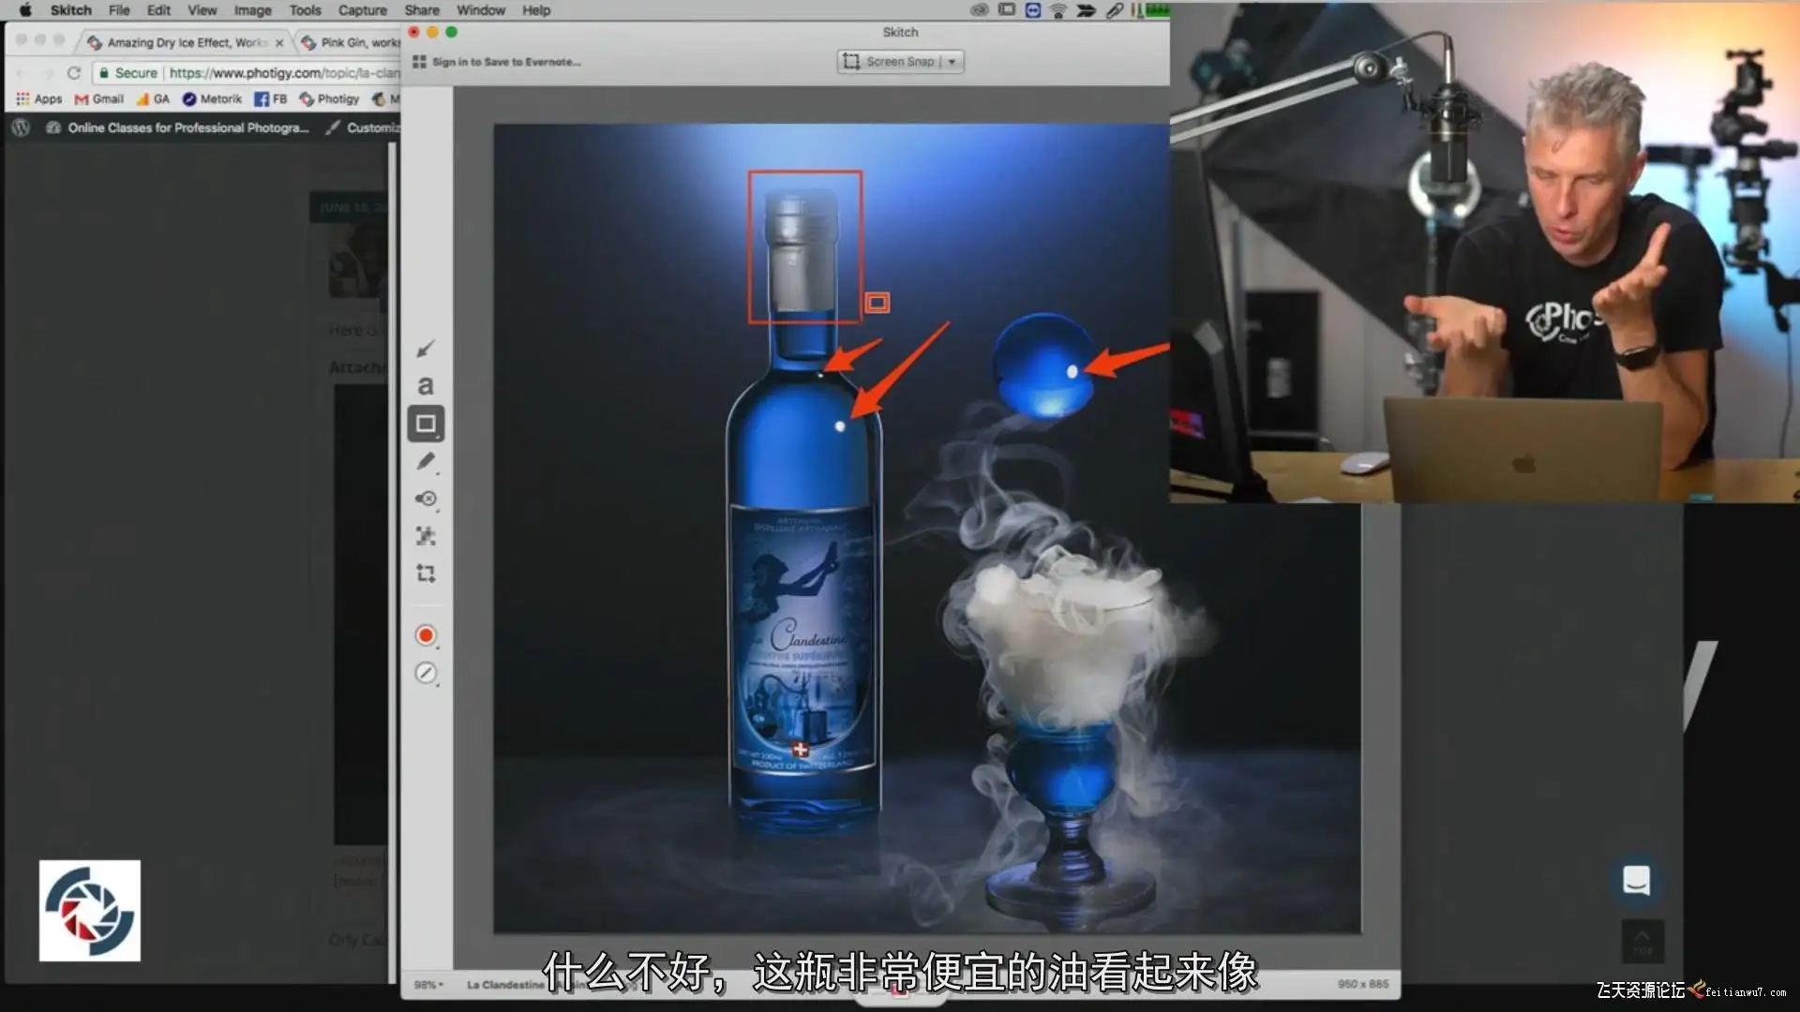1800x1012 pixels.
Task: Open the Capture menu
Action: pos(362,10)
